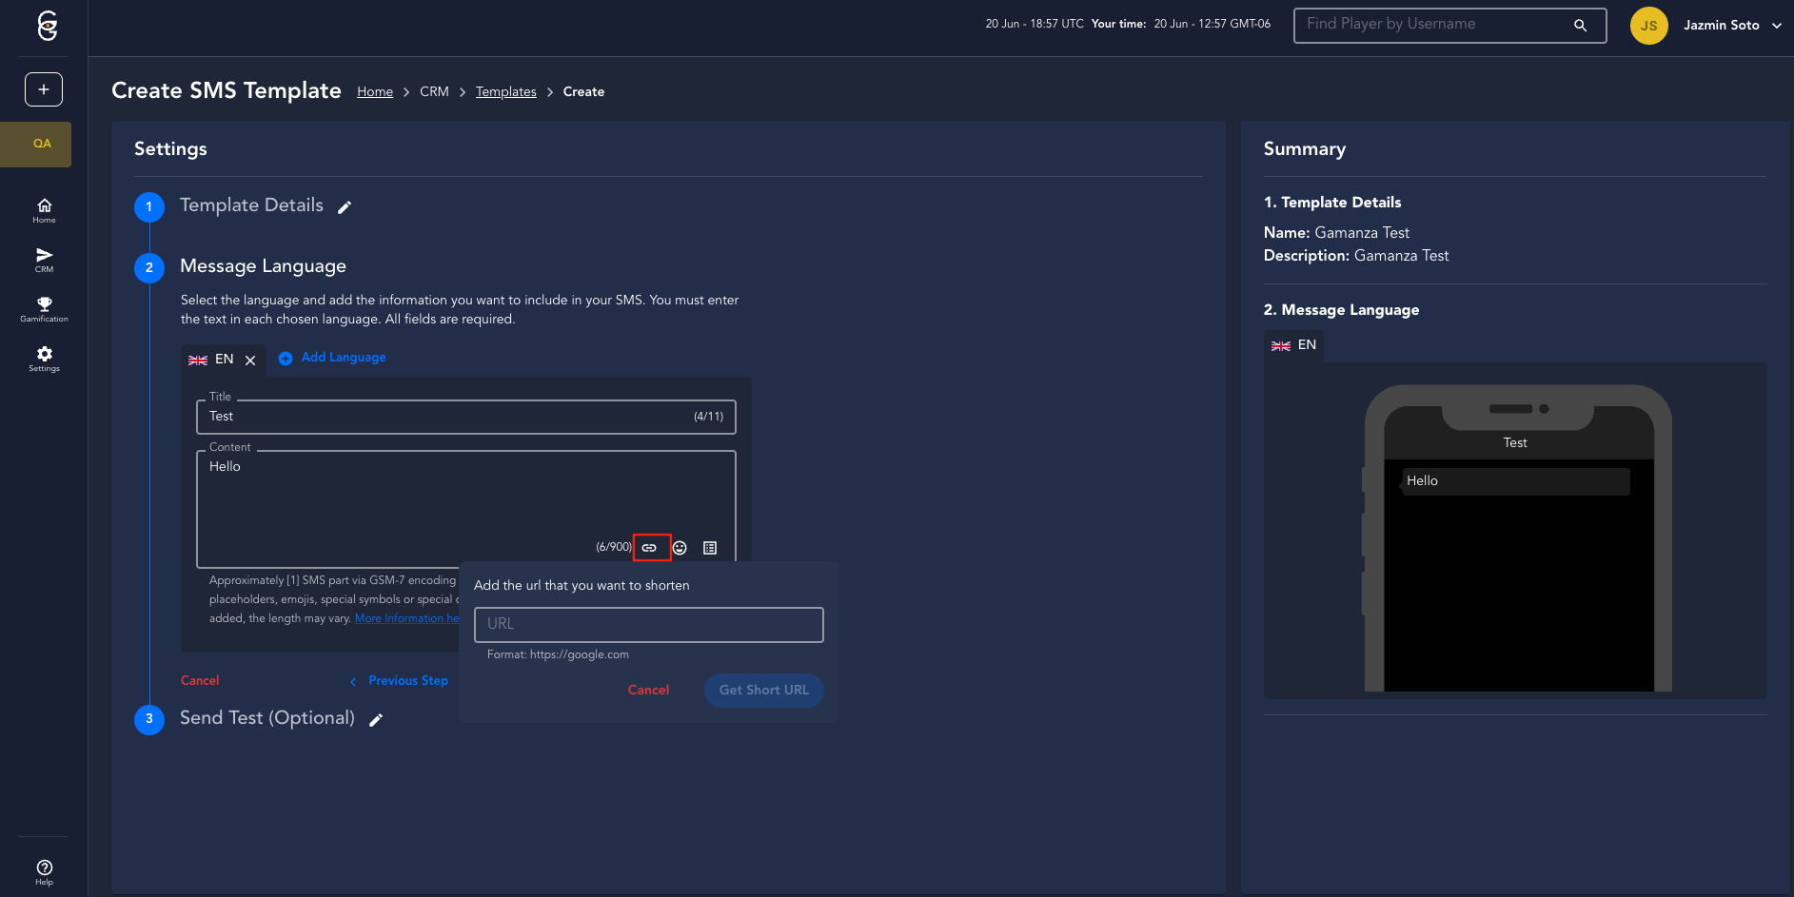Cancel the URL shortener popup

coord(648,690)
